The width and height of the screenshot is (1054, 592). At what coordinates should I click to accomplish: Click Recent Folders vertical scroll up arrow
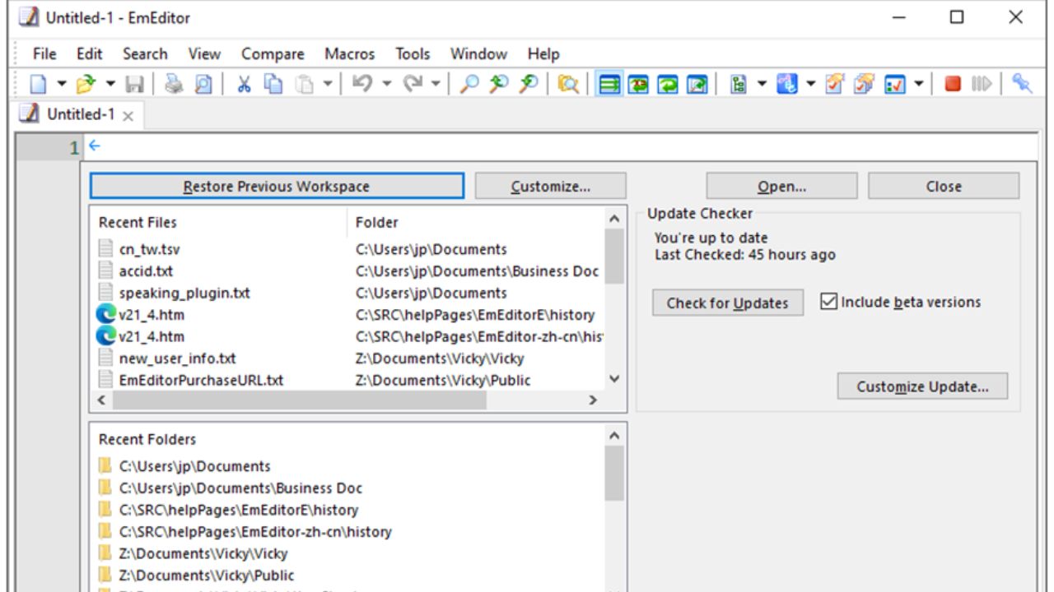click(613, 436)
